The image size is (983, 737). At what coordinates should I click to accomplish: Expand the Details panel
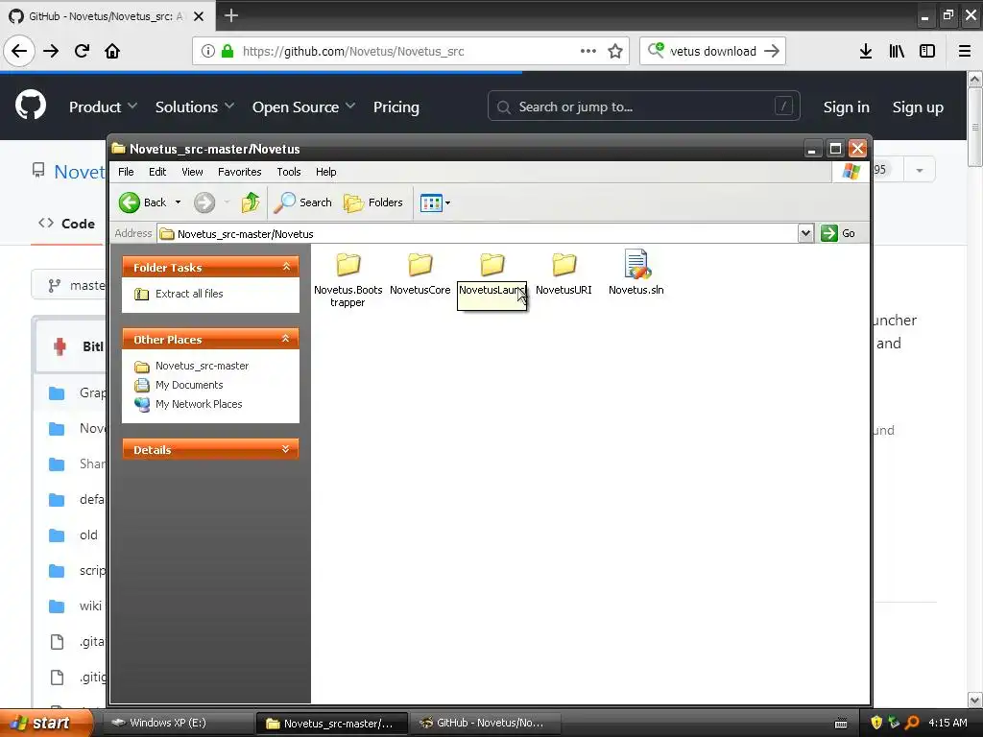click(x=286, y=449)
